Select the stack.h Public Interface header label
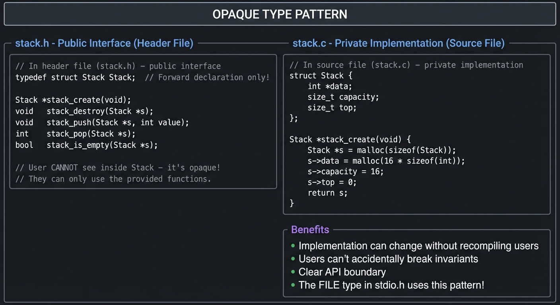Image resolution: width=560 pixels, height=305 pixels. pos(104,43)
